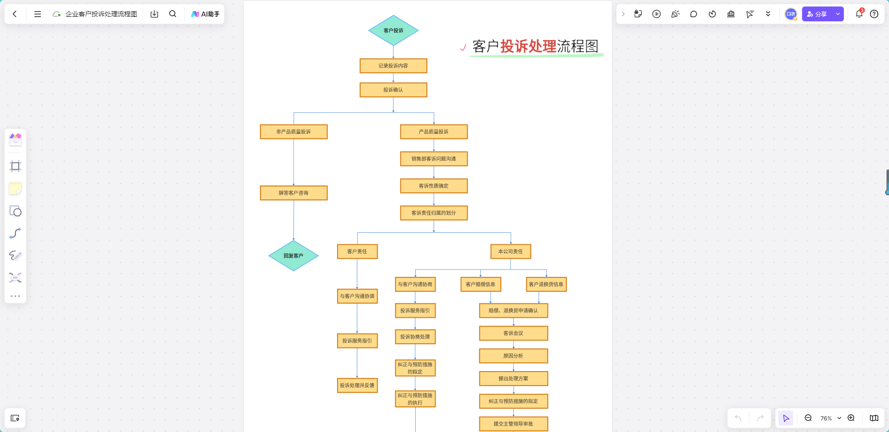Select the title 客户投诉处理流程图 heading
Viewport: 889px width, 432px height.
click(x=535, y=46)
